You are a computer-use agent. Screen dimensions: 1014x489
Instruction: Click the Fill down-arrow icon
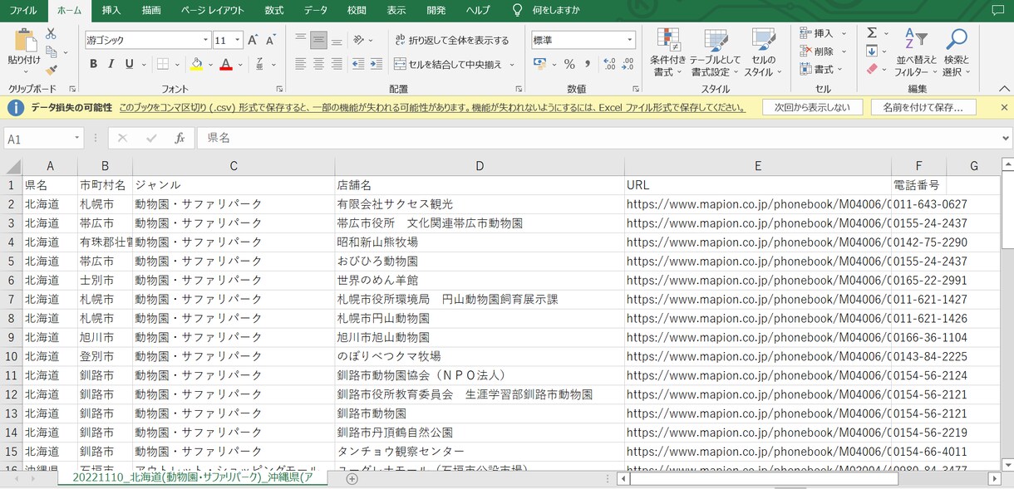point(871,51)
